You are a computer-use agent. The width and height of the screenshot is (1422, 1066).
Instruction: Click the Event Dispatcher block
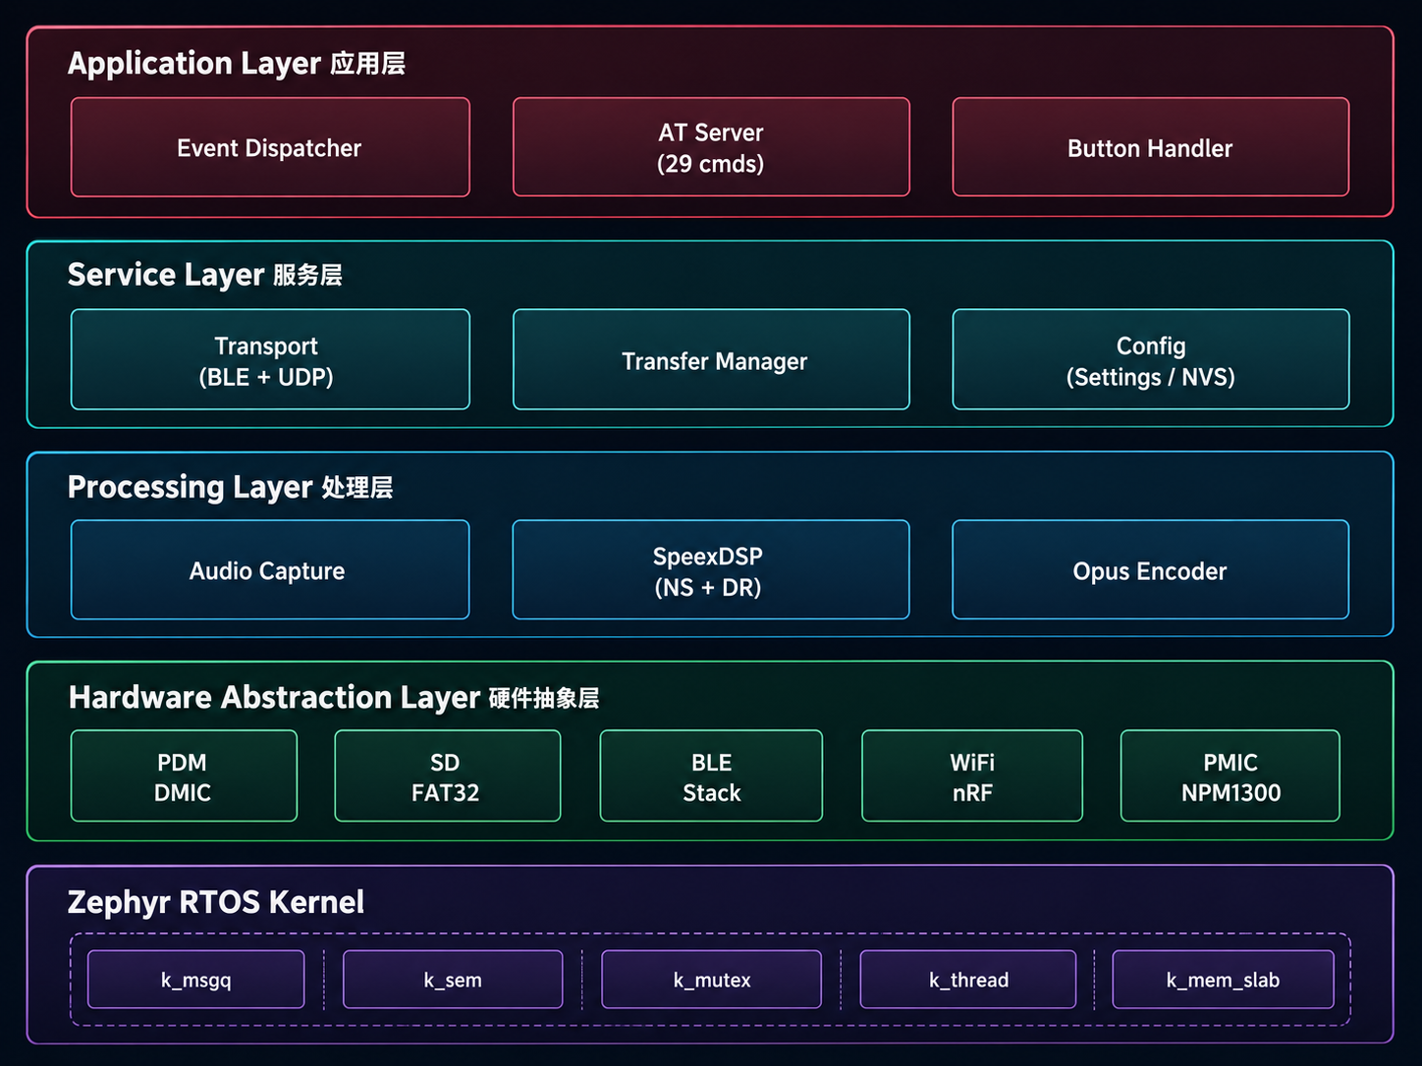click(270, 147)
